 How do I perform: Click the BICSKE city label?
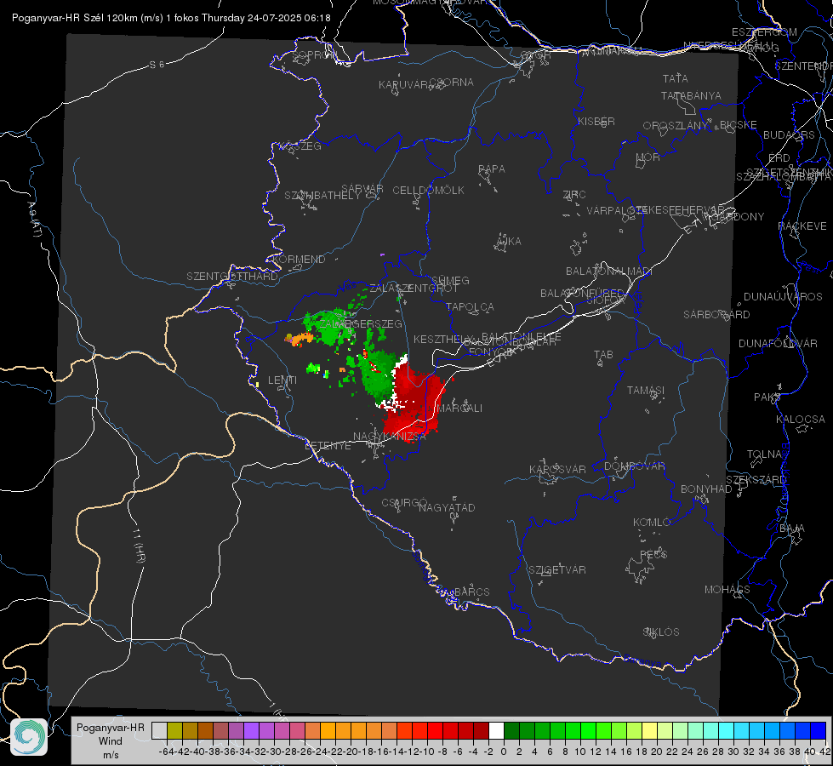pos(739,125)
